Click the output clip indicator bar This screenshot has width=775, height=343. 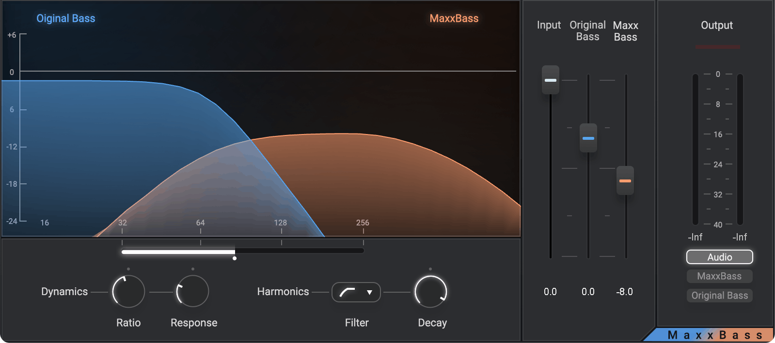pyautogui.click(x=717, y=47)
